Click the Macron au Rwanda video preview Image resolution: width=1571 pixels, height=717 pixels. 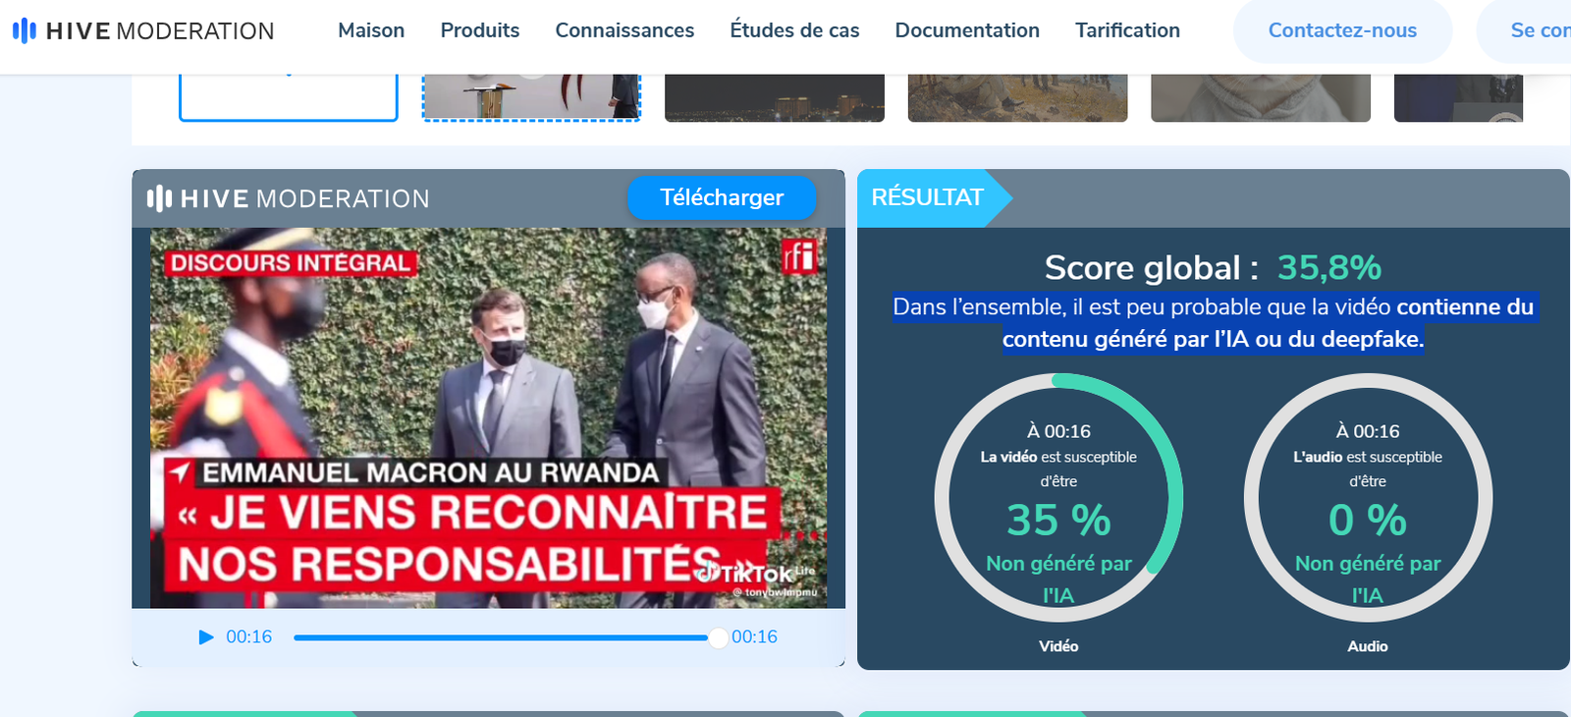click(x=488, y=418)
